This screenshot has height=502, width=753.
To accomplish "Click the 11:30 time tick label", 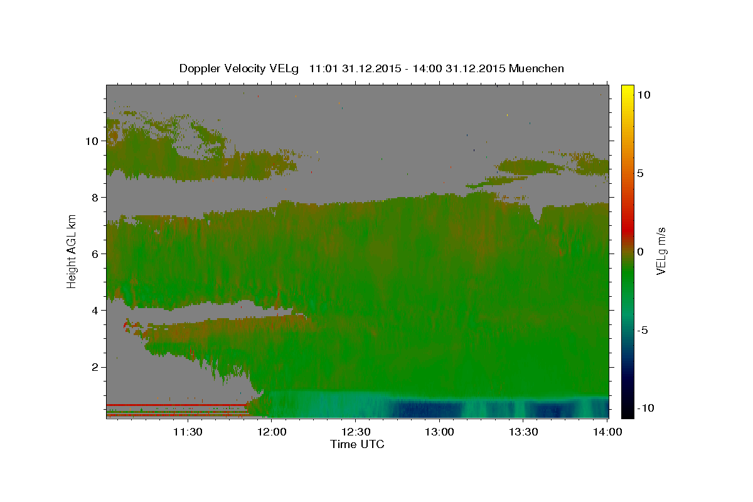I will (x=187, y=432).
